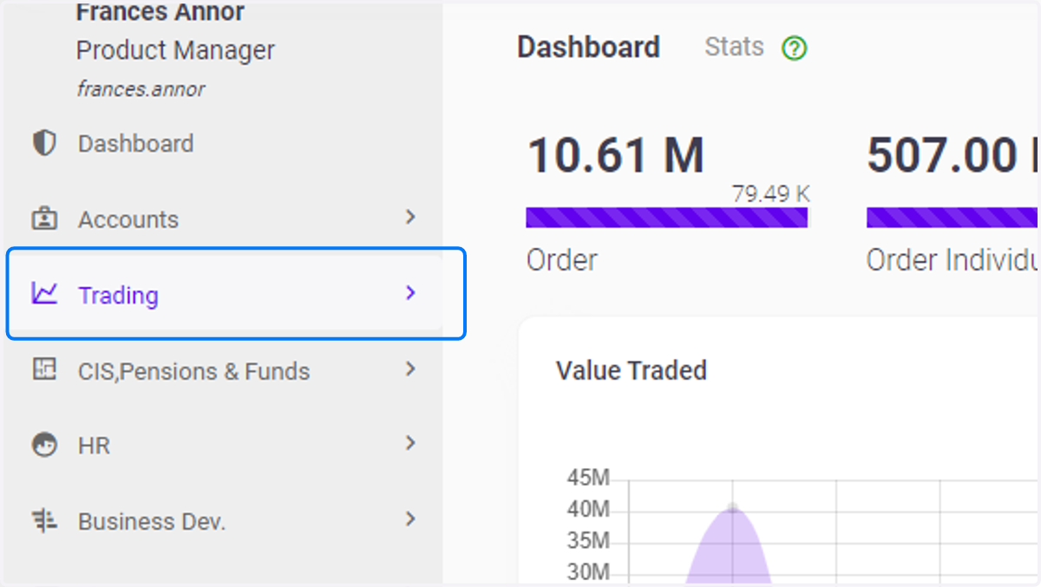The width and height of the screenshot is (1041, 587).
Task: Expand the CIS, Pensions & Funds chevron
Action: [x=411, y=369]
